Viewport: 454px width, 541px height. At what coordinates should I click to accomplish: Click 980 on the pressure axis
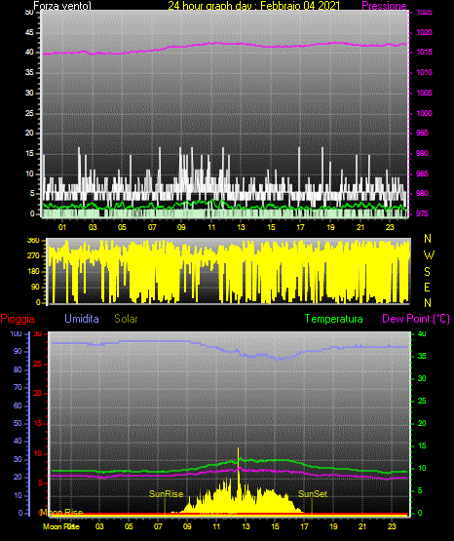click(x=422, y=193)
